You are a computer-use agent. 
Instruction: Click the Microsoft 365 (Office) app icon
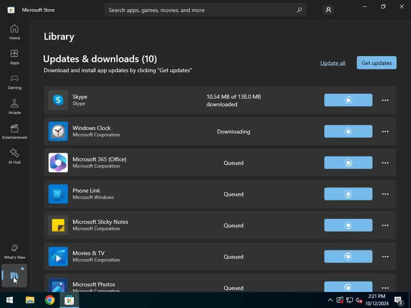[58, 163]
